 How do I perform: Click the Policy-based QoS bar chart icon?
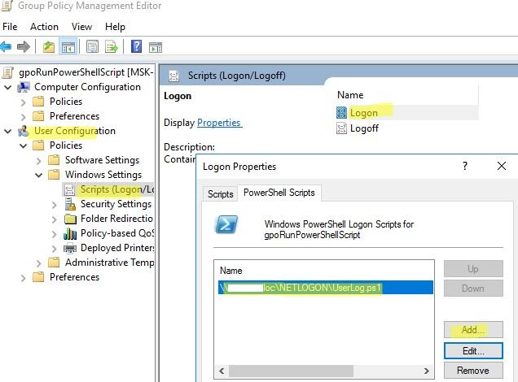click(70, 234)
